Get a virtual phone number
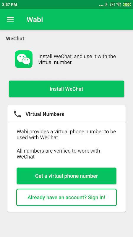The image size is (133, 237). (66, 176)
